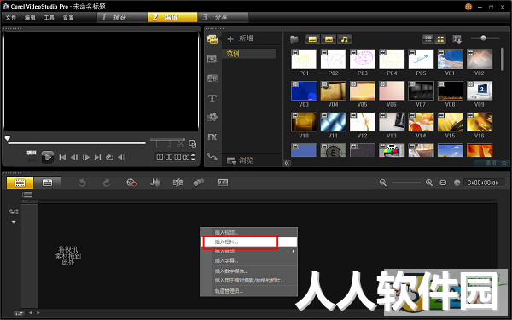Fit project in timeline window

(443, 183)
